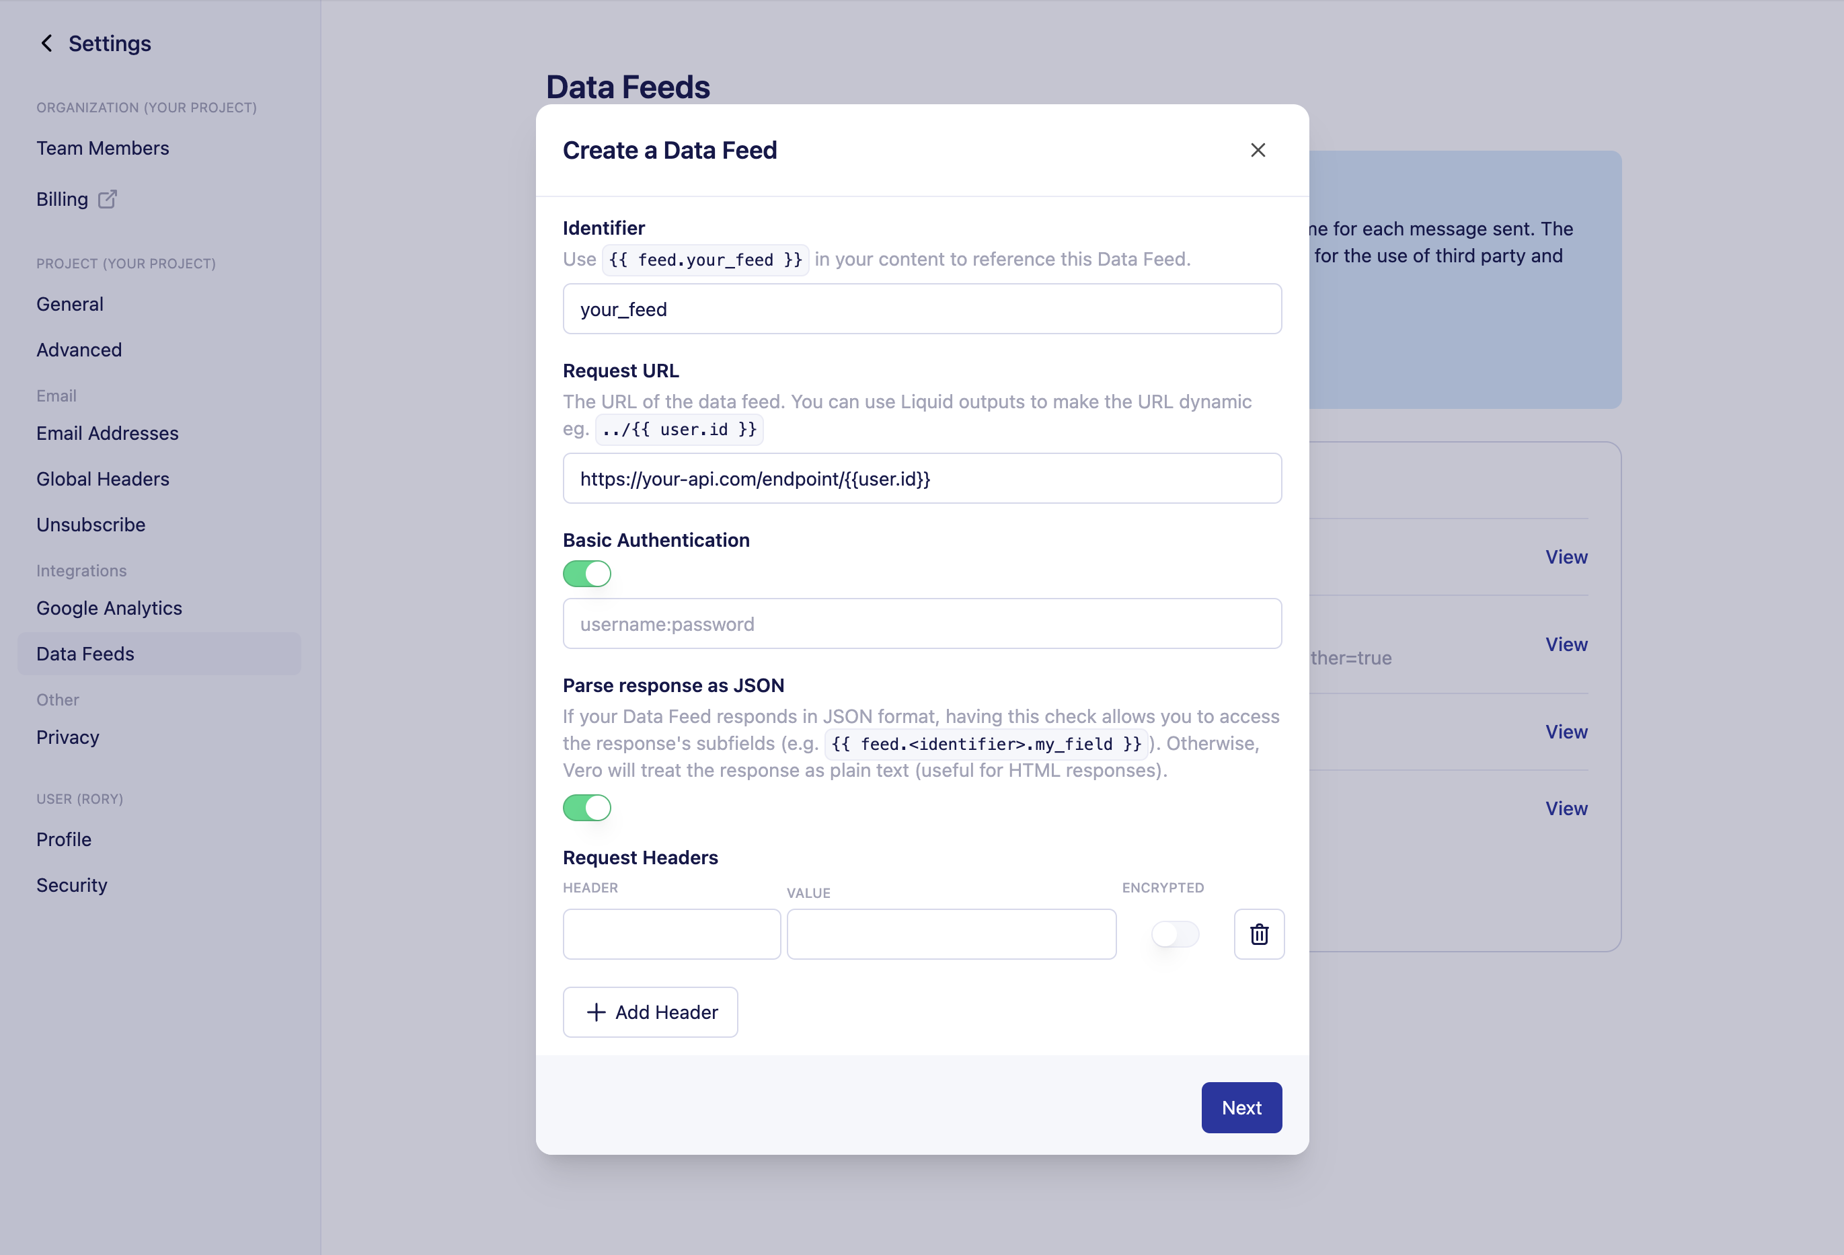1844x1255 pixels.
Task: Click the Google Analytics sidebar item
Action: tap(109, 608)
